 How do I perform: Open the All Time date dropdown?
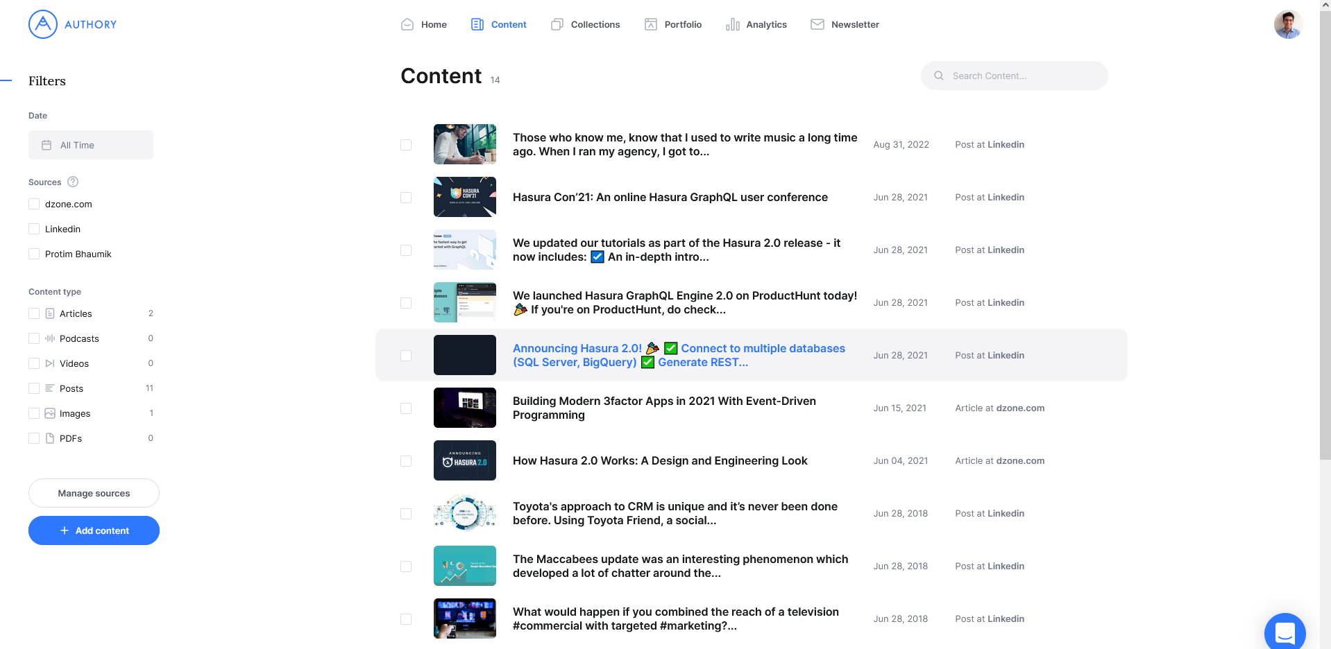[x=91, y=145]
